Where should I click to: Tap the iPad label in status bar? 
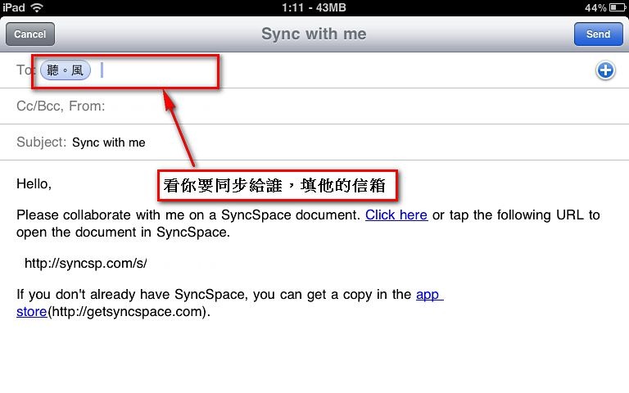click(x=14, y=7)
